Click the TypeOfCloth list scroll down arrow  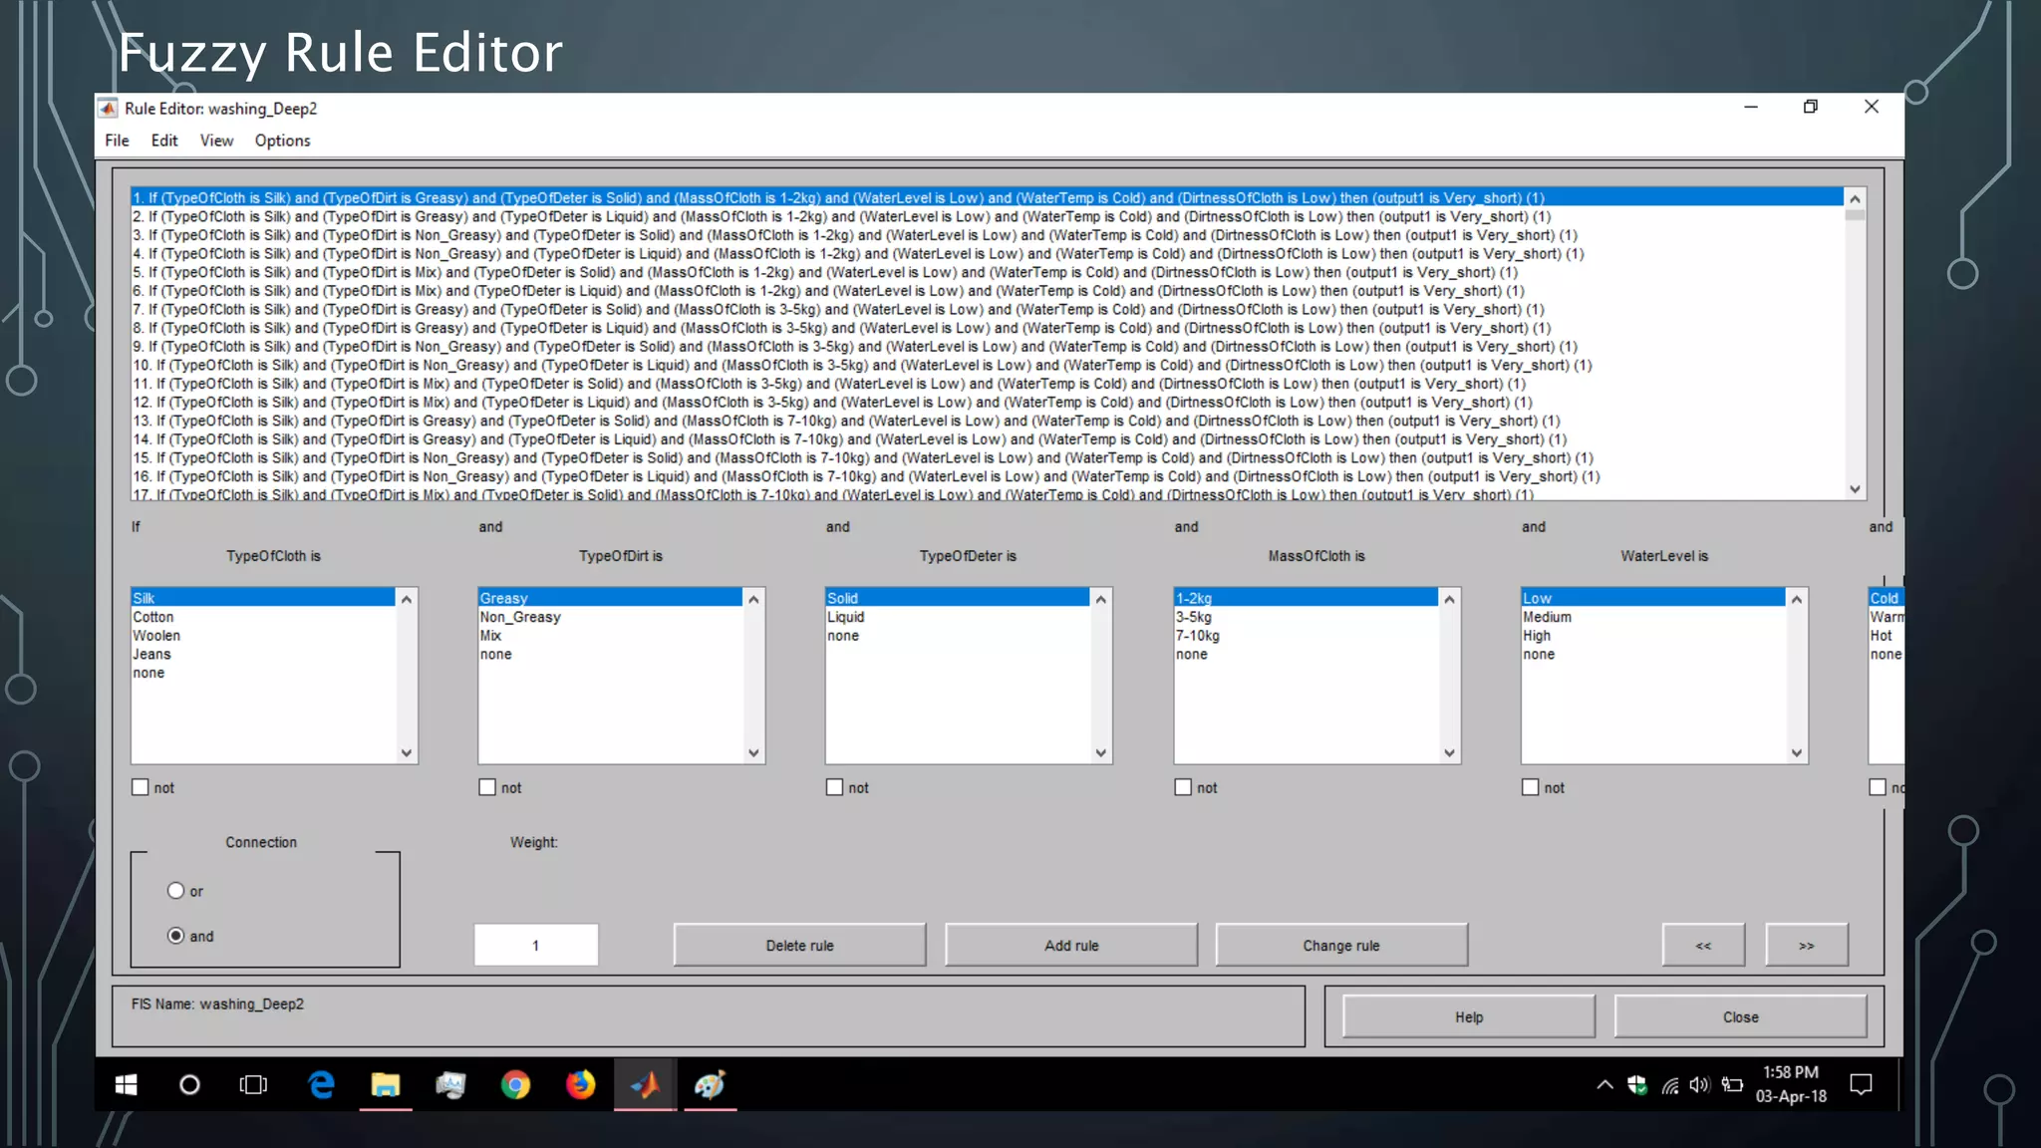[x=407, y=753]
